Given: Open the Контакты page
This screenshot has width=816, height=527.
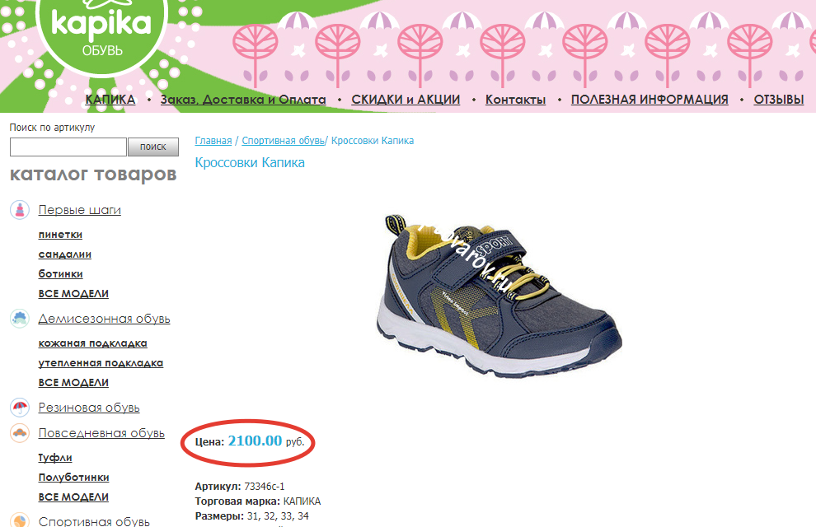Looking at the screenshot, I should click(515, 100).
